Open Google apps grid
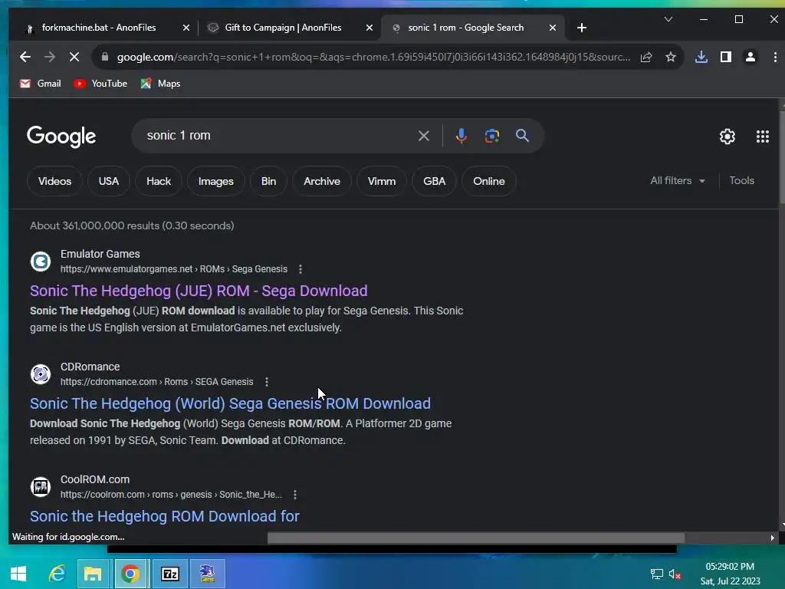 (763, 137)
